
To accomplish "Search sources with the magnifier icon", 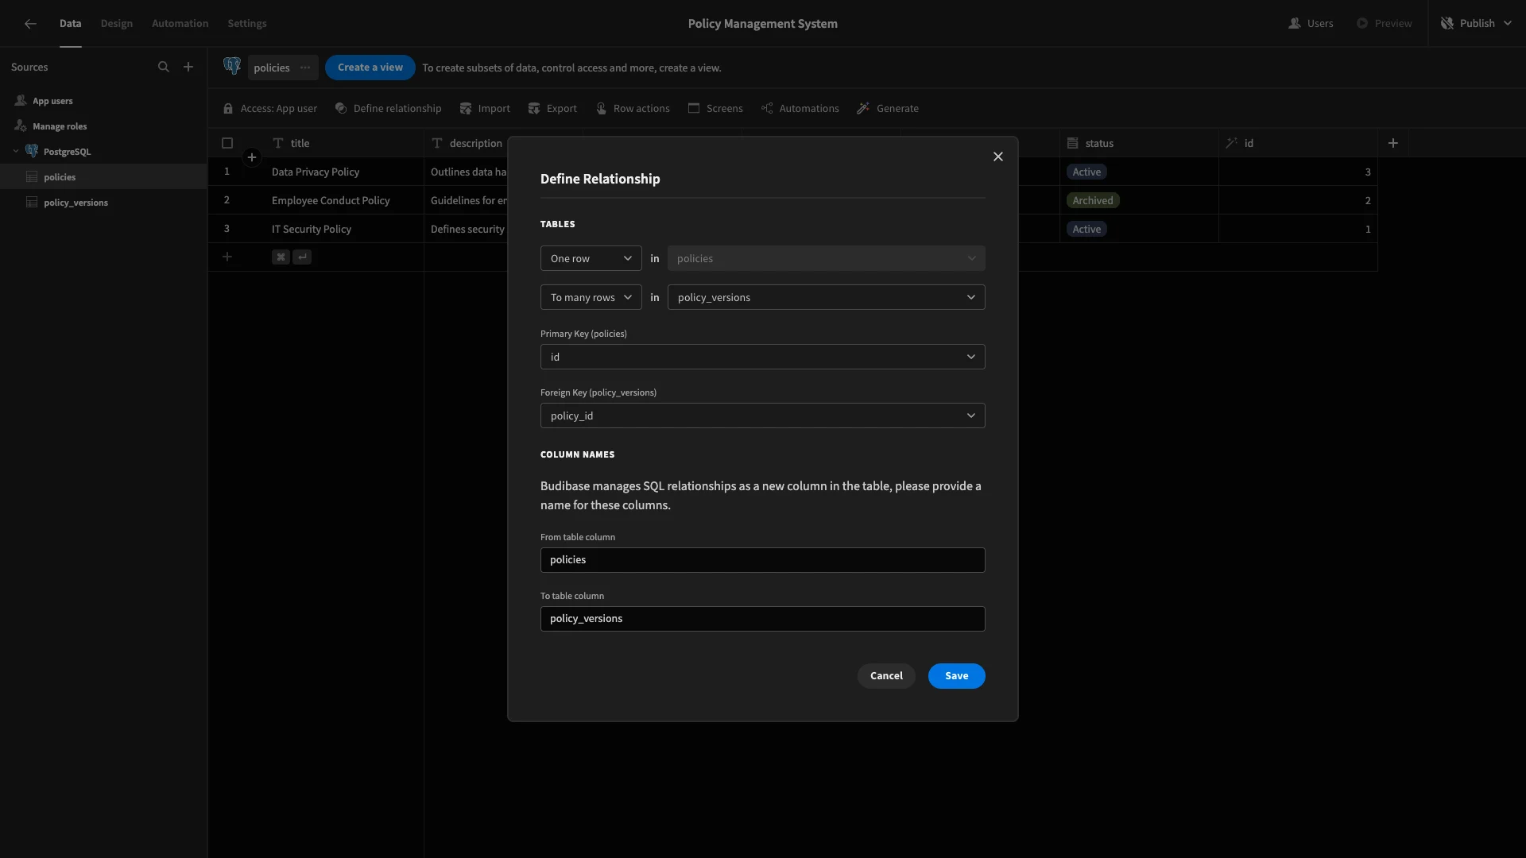I will 164,68.
